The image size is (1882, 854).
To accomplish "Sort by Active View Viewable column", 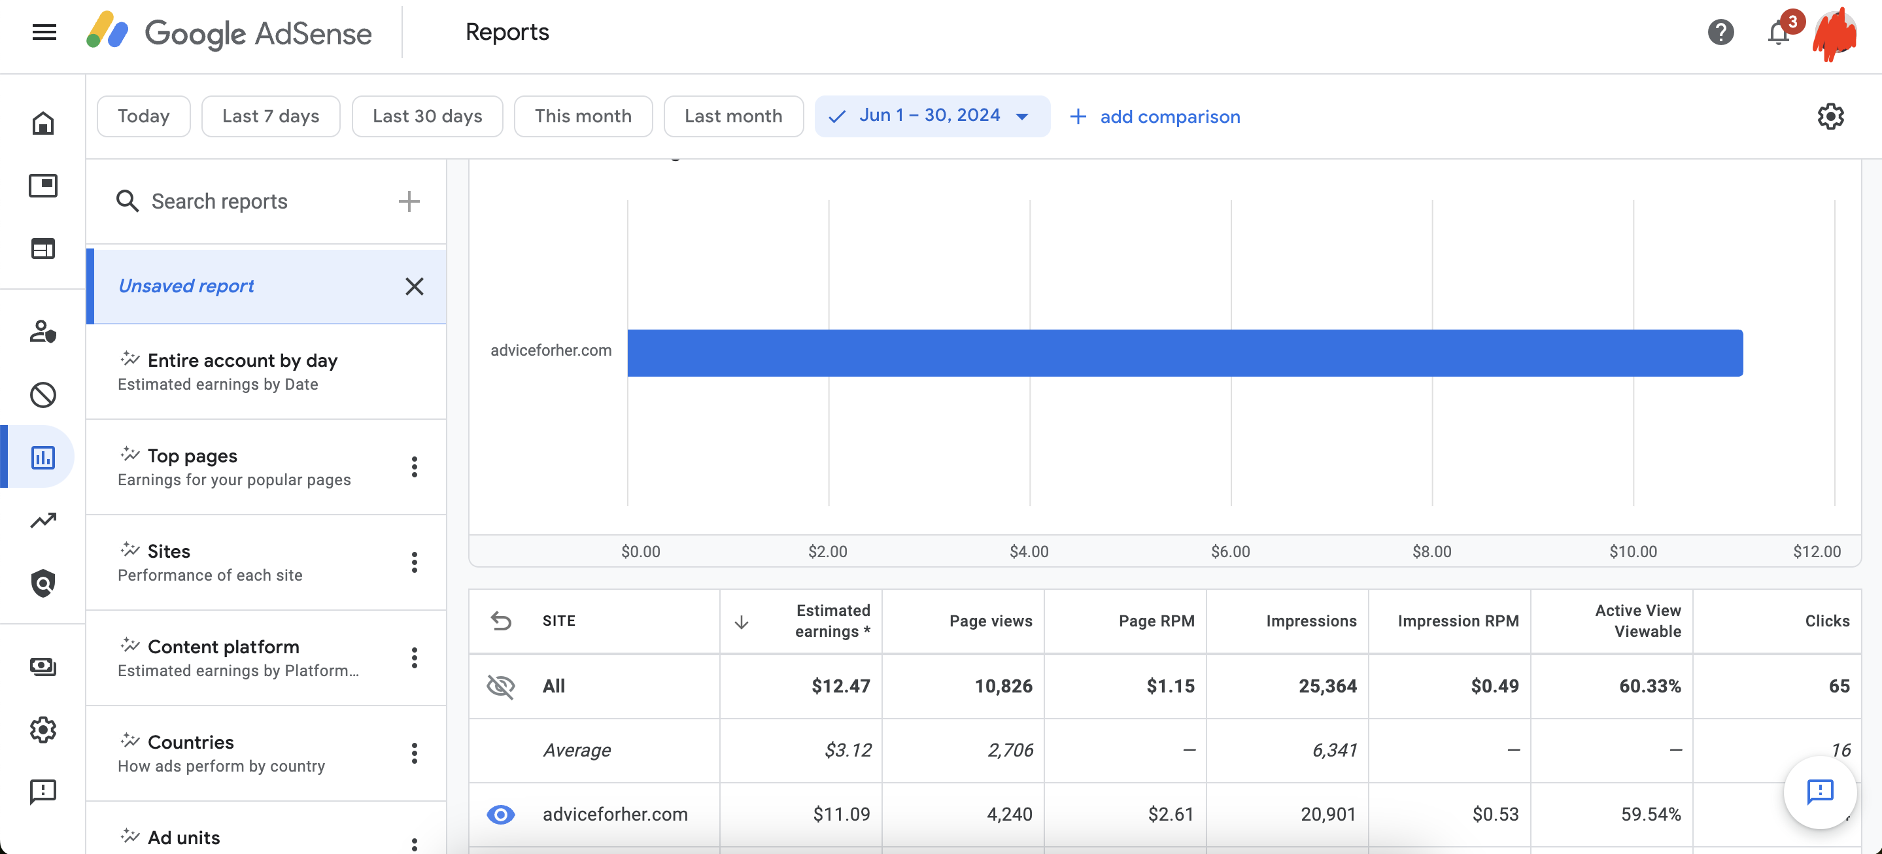I will click(x=1638, y=621).
